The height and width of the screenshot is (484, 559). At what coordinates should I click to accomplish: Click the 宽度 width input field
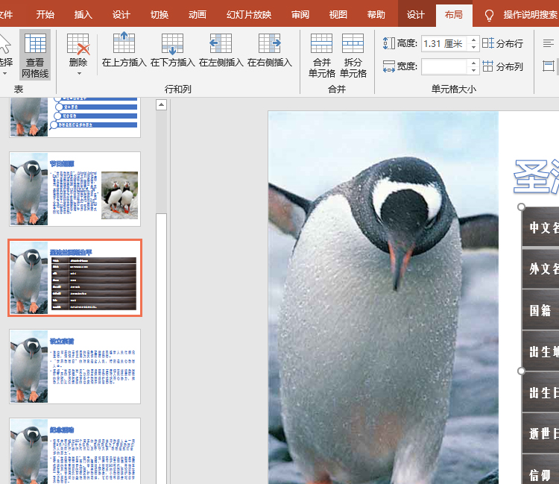pyautogui.click(x=444, y=66)
